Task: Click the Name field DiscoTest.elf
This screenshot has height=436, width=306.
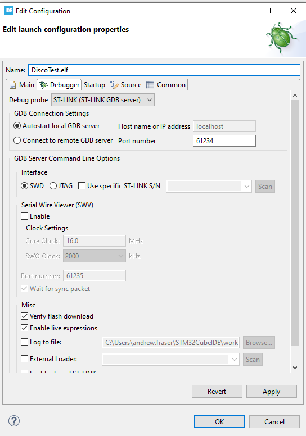Action: tap(164, 70)
